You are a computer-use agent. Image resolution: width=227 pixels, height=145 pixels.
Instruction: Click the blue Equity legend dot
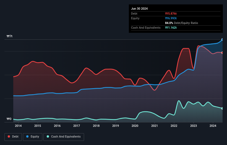27,136
